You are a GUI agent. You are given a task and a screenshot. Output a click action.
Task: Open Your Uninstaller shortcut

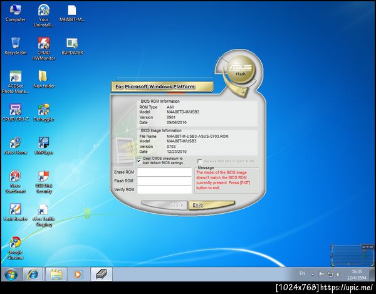point(44,16)
